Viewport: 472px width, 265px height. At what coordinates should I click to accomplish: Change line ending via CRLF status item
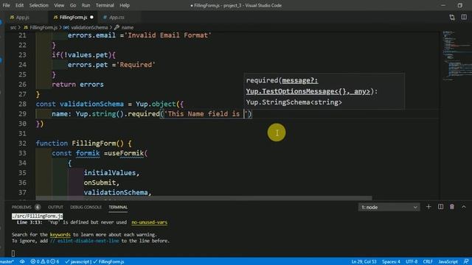pos(428,262)
